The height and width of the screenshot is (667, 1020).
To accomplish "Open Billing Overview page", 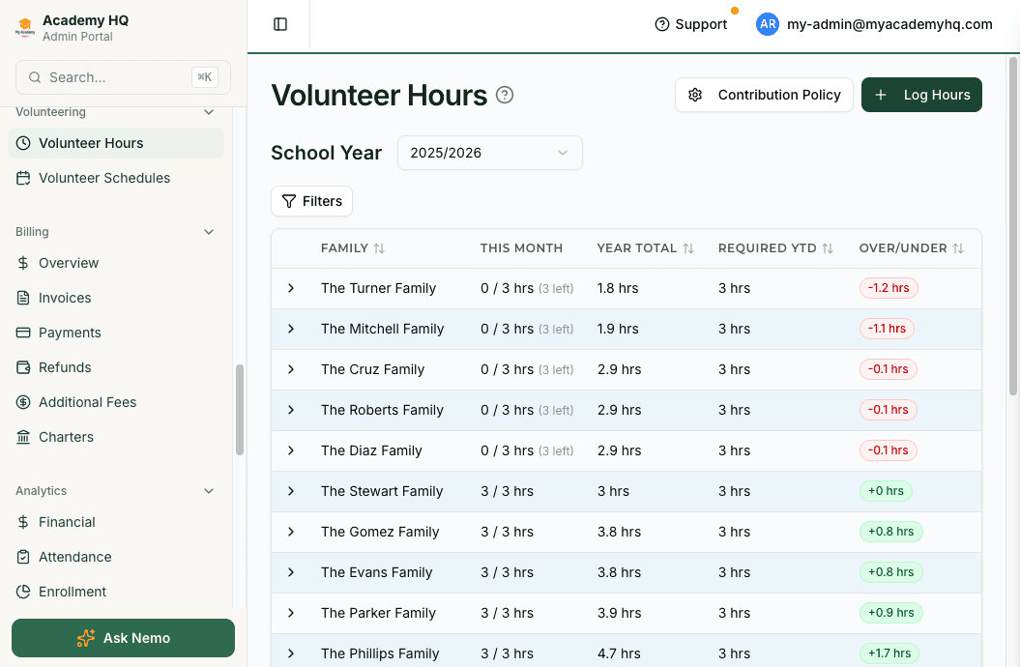I will (x=116, y=263).
